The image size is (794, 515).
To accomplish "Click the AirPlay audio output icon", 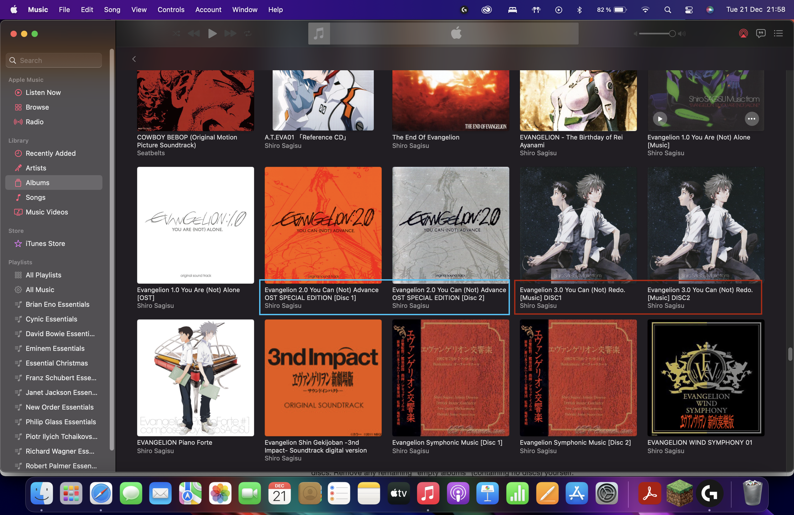I will [x=743, y=33].
